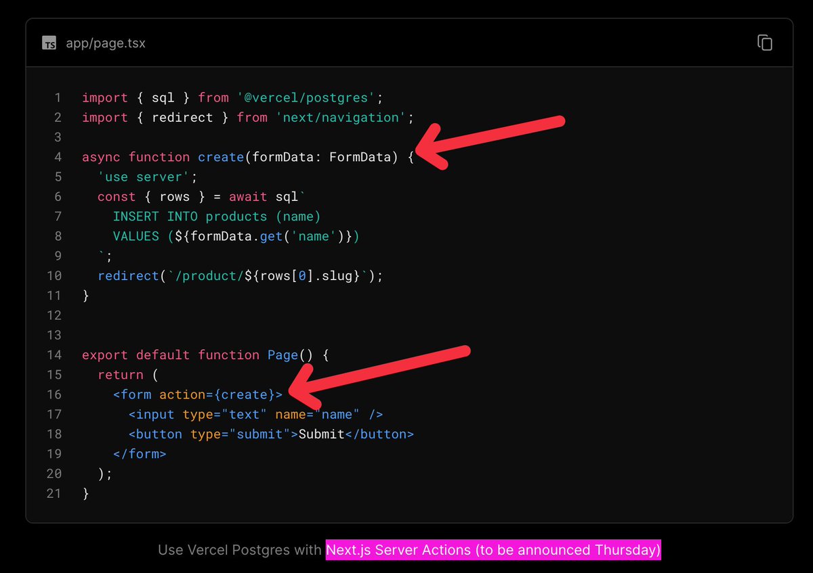Select the app/page.tsx file name

(x=106, y=43)
